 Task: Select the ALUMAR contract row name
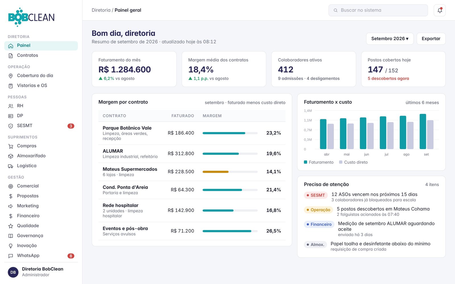[x=113, y=151]
